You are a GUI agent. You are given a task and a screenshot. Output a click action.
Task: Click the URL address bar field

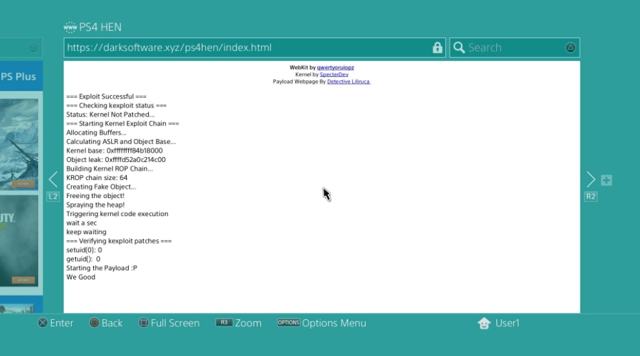coord(246,48)
